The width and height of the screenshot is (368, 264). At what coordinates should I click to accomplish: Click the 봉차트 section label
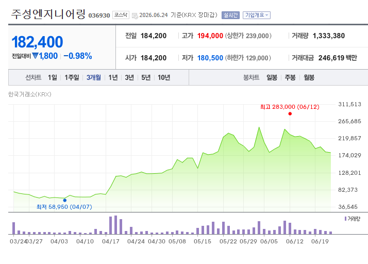[x=251, y=77]
